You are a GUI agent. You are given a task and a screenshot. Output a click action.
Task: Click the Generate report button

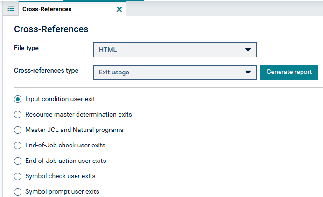289,72
